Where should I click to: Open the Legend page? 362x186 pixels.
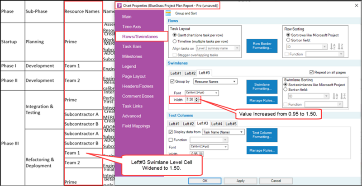pos(129,66)
